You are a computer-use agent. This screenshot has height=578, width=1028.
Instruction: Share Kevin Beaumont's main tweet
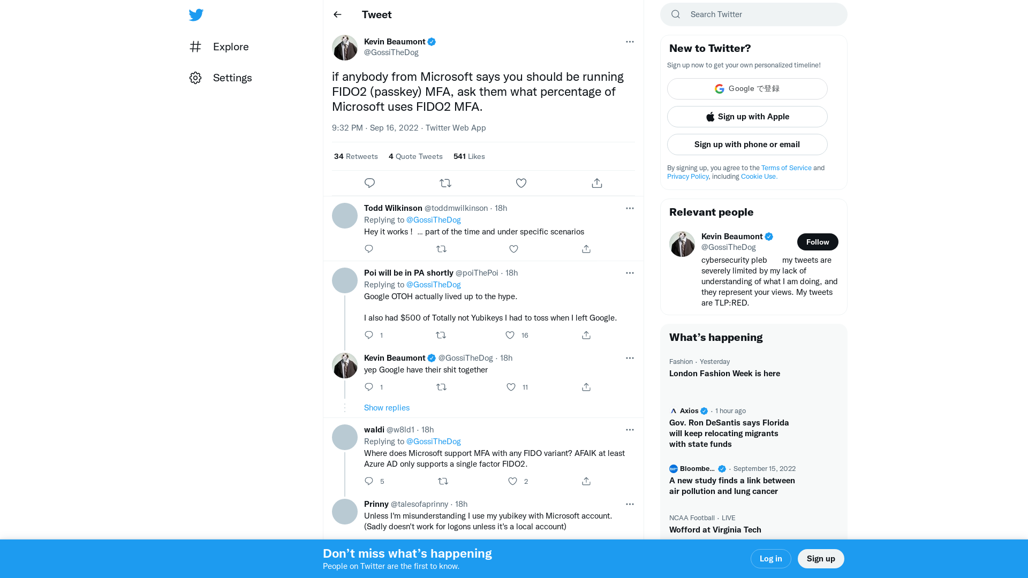pos(596,182)
